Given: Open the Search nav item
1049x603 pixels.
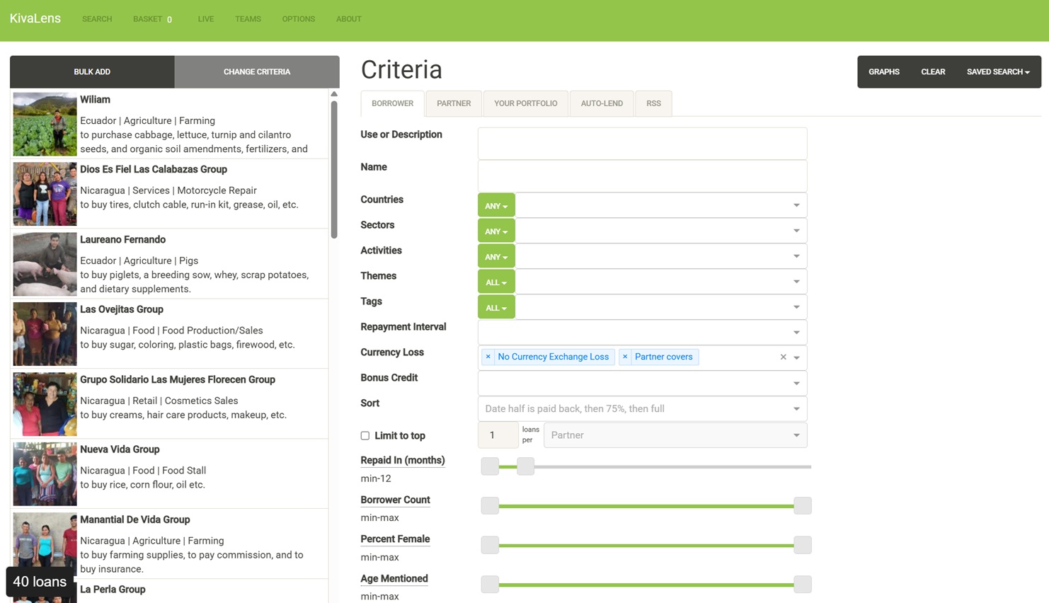Looking at the screenshot, I should (x=97, y=19).
